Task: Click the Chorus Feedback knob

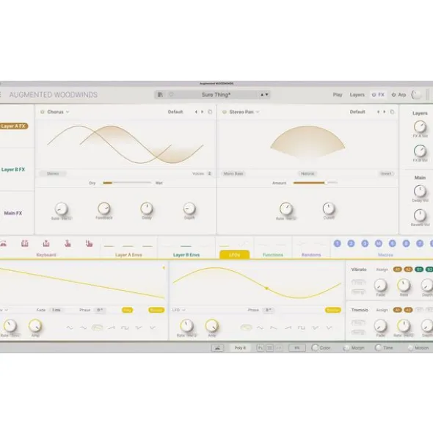Action: (104, 209)
